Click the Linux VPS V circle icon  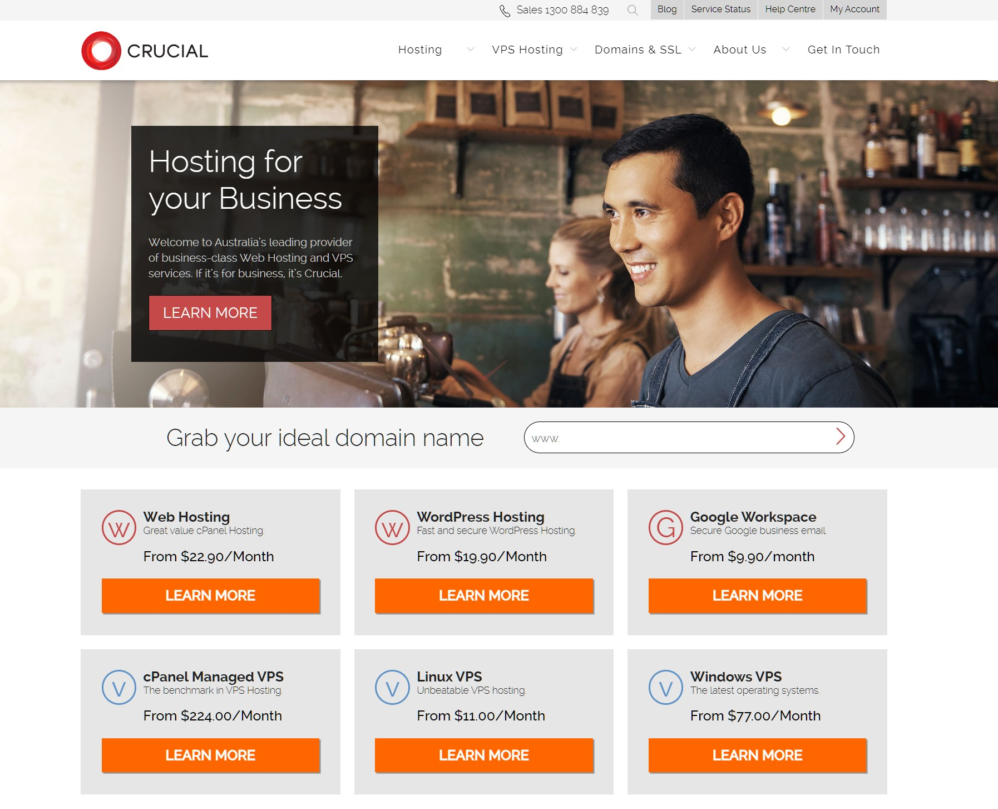coord(392,688)
